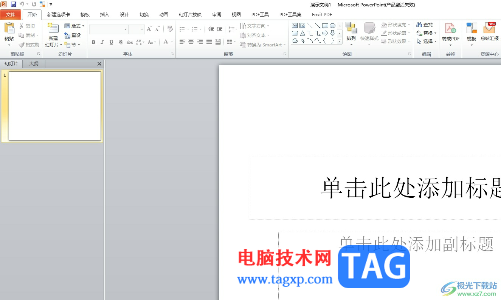Click the Find binoculars icon
Viewport: 501px width, 300px height.
coord(419,25)
